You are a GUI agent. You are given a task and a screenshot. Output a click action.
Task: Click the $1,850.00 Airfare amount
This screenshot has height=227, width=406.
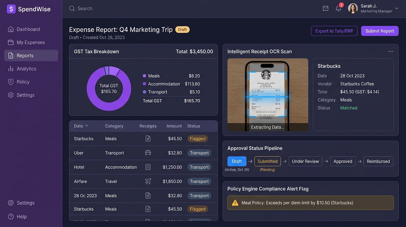tap(172, 181)
